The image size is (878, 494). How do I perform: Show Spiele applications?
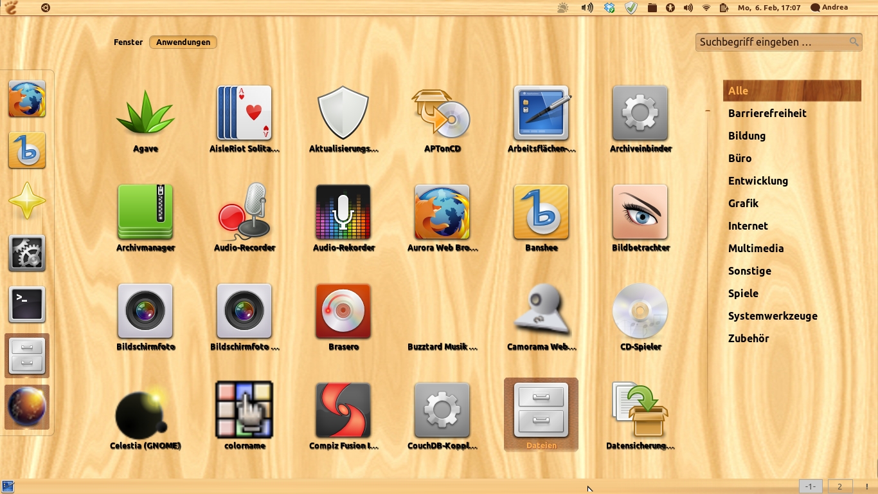[x=744, y=293]
